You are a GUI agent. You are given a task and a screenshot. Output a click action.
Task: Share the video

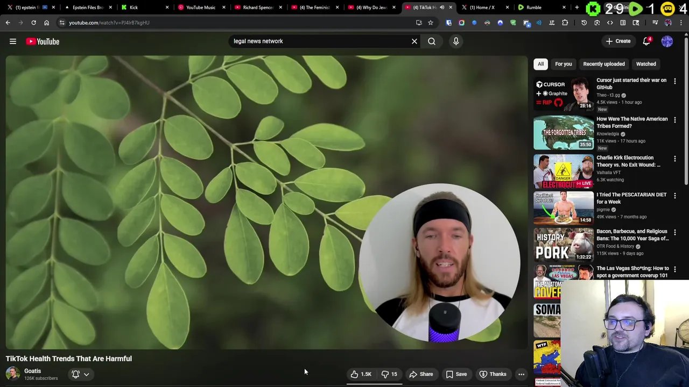coord(421,374)
